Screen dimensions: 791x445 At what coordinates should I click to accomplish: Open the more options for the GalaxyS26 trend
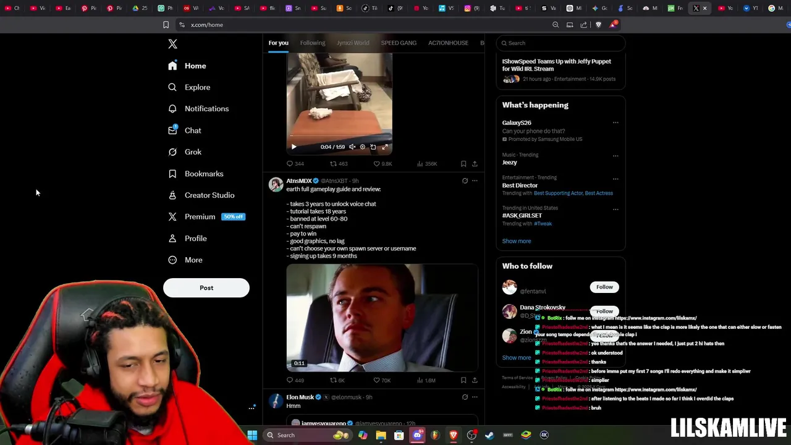tap(615, 123)
